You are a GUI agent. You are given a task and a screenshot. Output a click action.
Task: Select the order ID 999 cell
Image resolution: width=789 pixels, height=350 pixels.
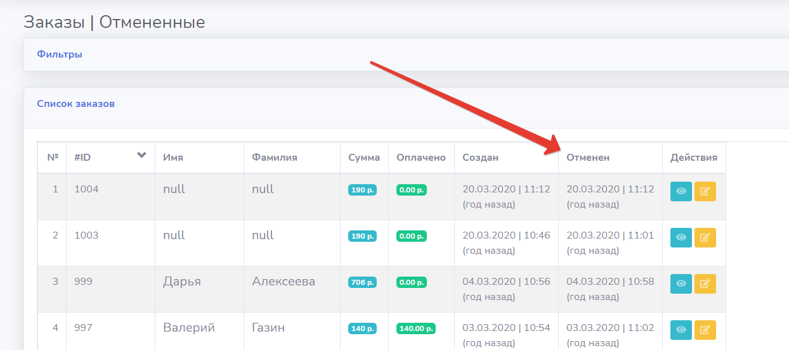(x=83, y=282)
